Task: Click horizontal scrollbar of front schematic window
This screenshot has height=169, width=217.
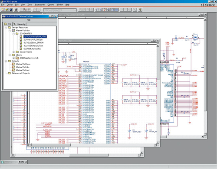Action: [x=92, y=145]
